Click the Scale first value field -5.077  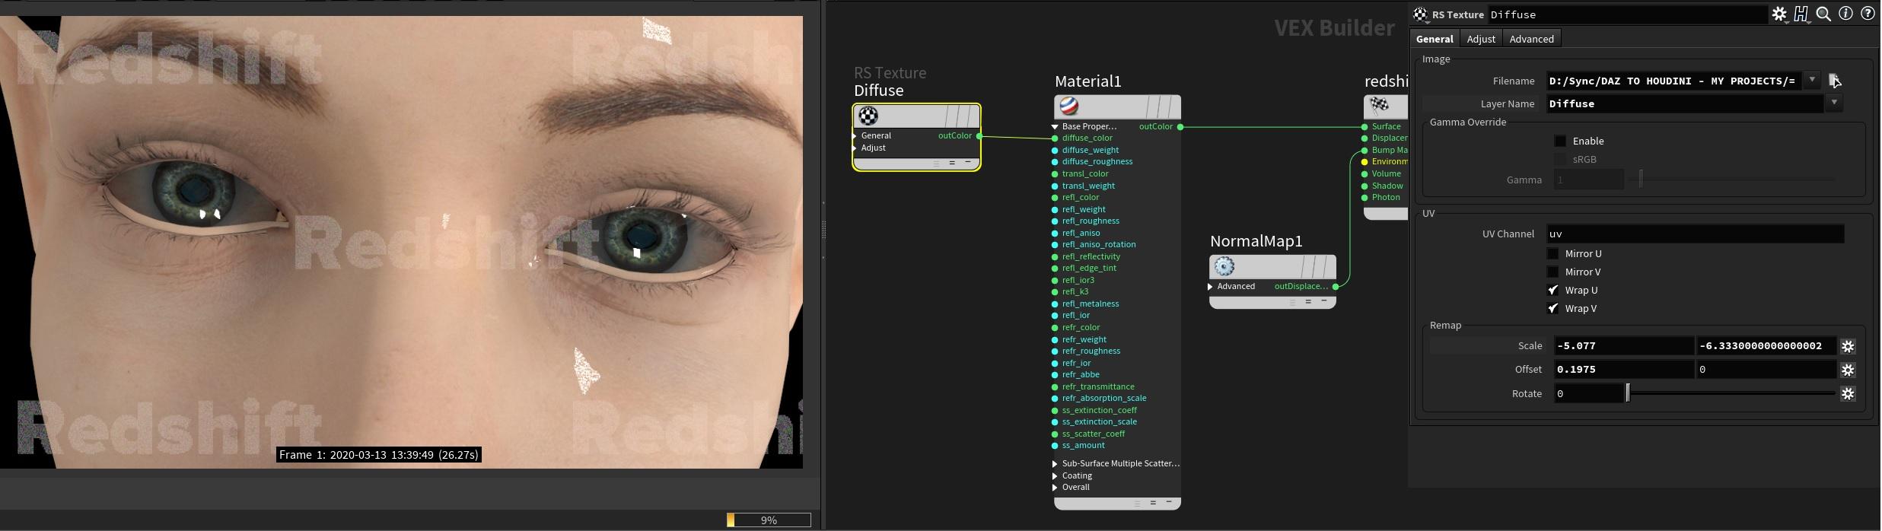[1623, 346]
